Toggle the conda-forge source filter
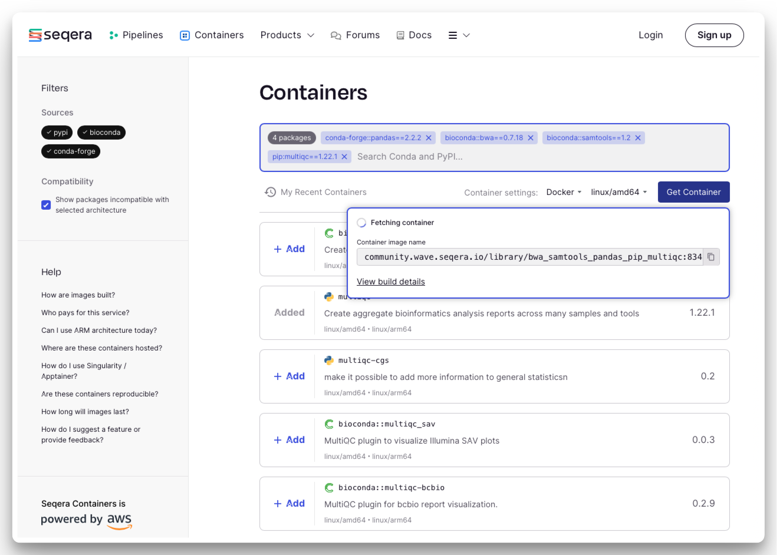The image size is (777, 555). click(71, 151)
